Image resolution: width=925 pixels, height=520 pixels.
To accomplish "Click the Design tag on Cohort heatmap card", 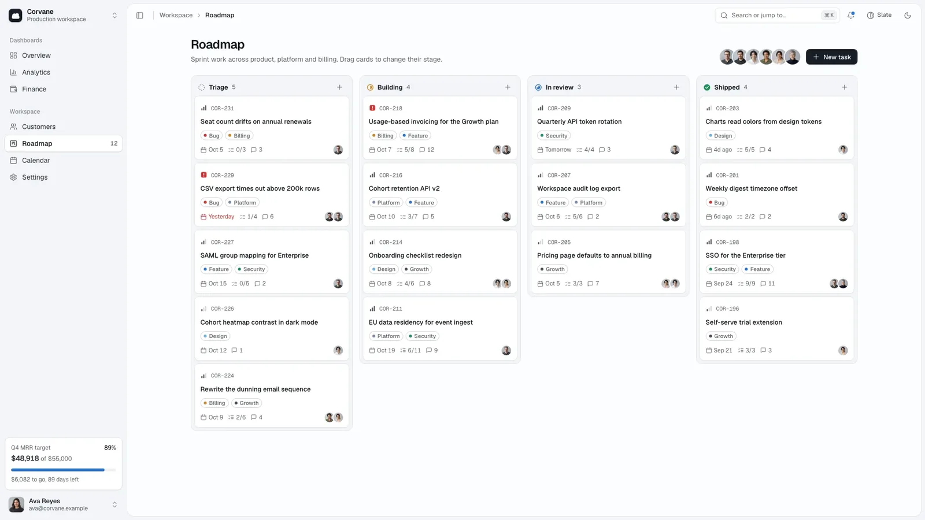I will (x=215, y=336).
